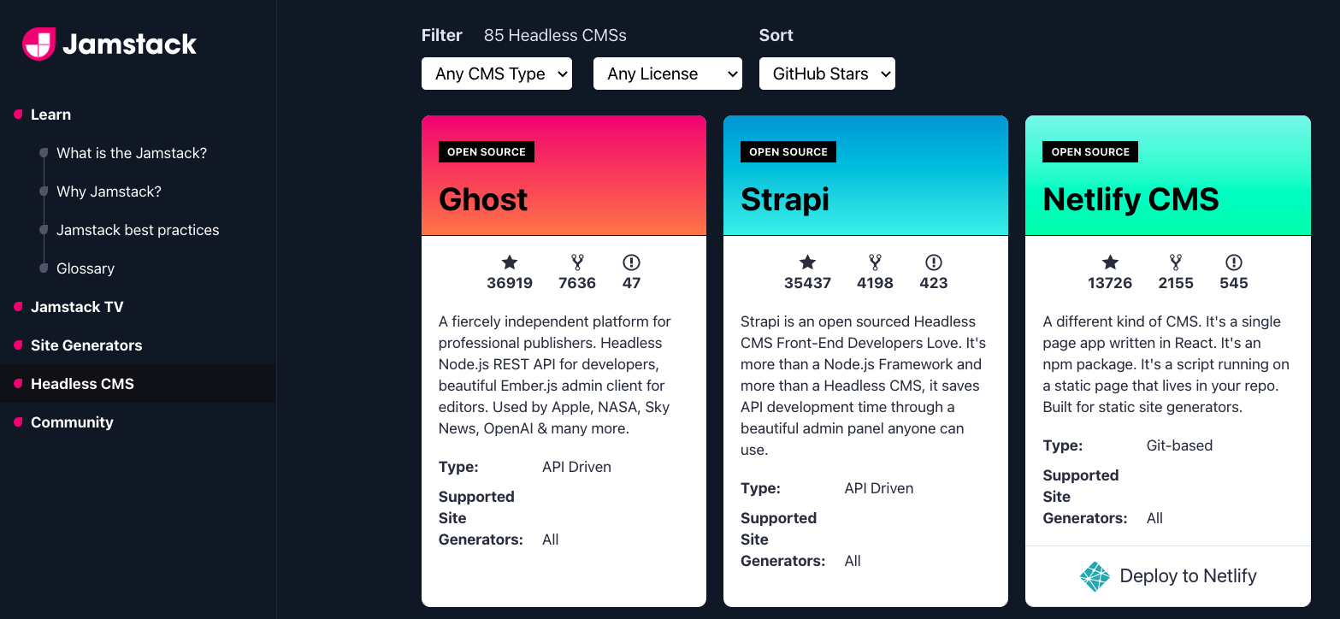Click the Deploy to Netlify button
The height and width of the screenshot is (619, 1340).
(x=1168, y=576)
